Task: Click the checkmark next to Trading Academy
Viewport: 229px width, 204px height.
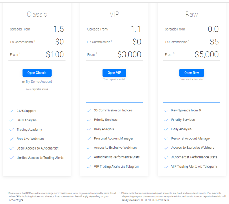Action: tap(11, 130)
